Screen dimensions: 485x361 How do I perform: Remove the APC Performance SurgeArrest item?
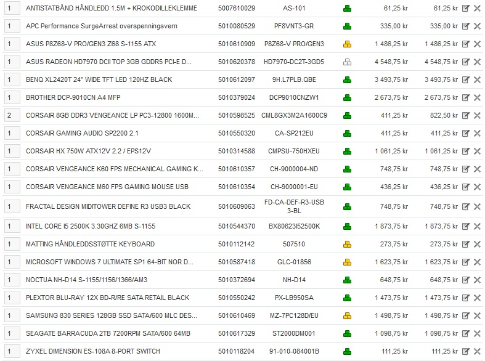tap(477, 26)
